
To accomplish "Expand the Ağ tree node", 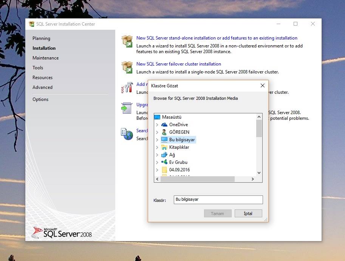I will click(157, 155).
